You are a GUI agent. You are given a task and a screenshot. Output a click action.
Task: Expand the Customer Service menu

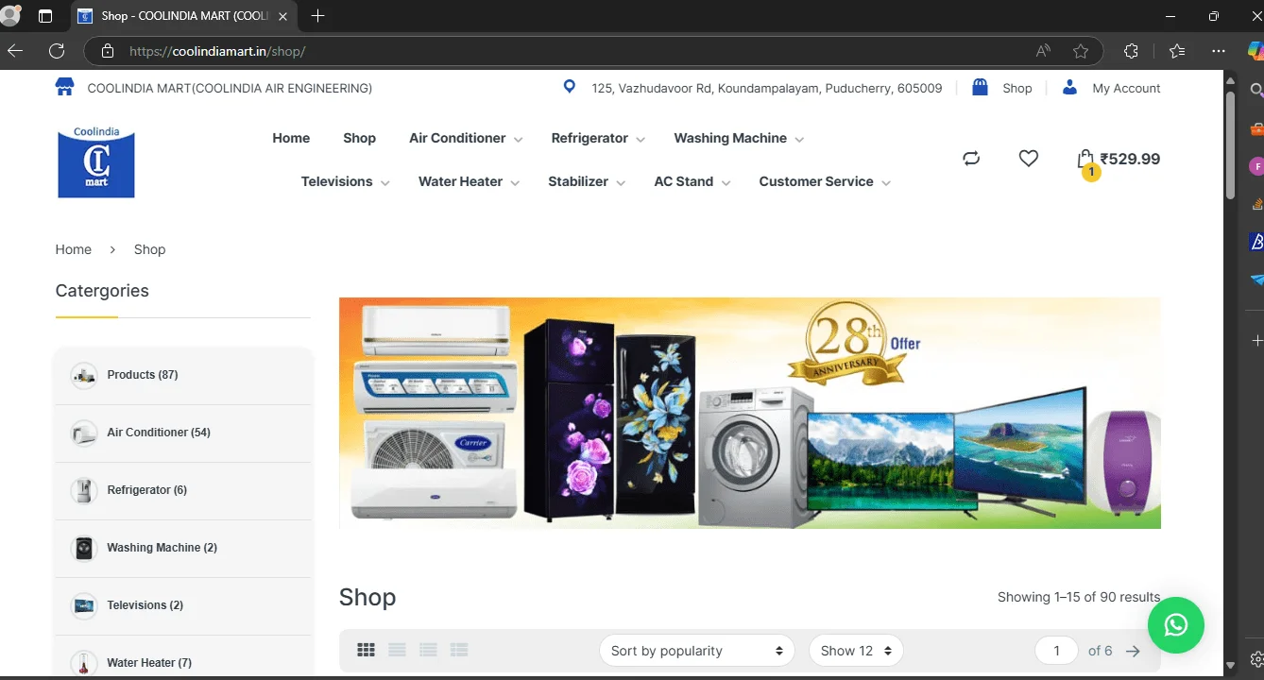(824, 181)
